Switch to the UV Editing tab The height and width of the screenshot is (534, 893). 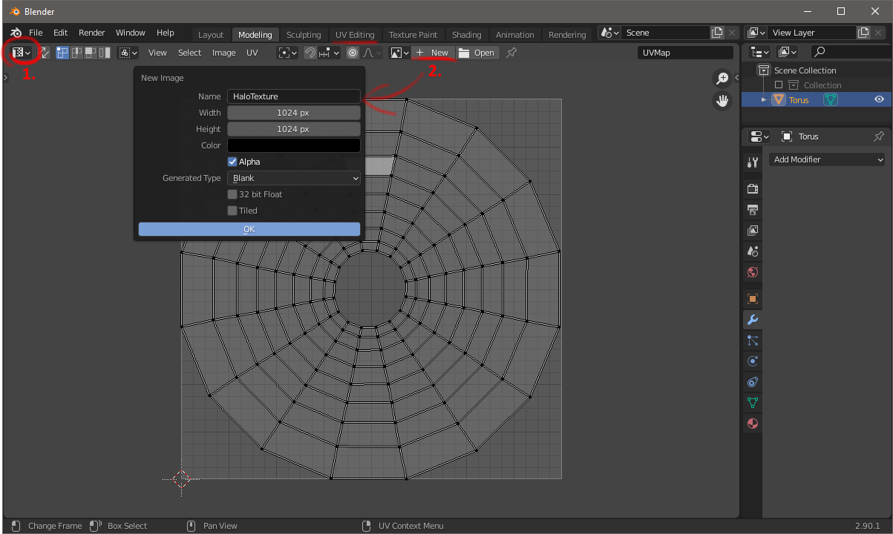pyautogui.click(x=355, y=35)
